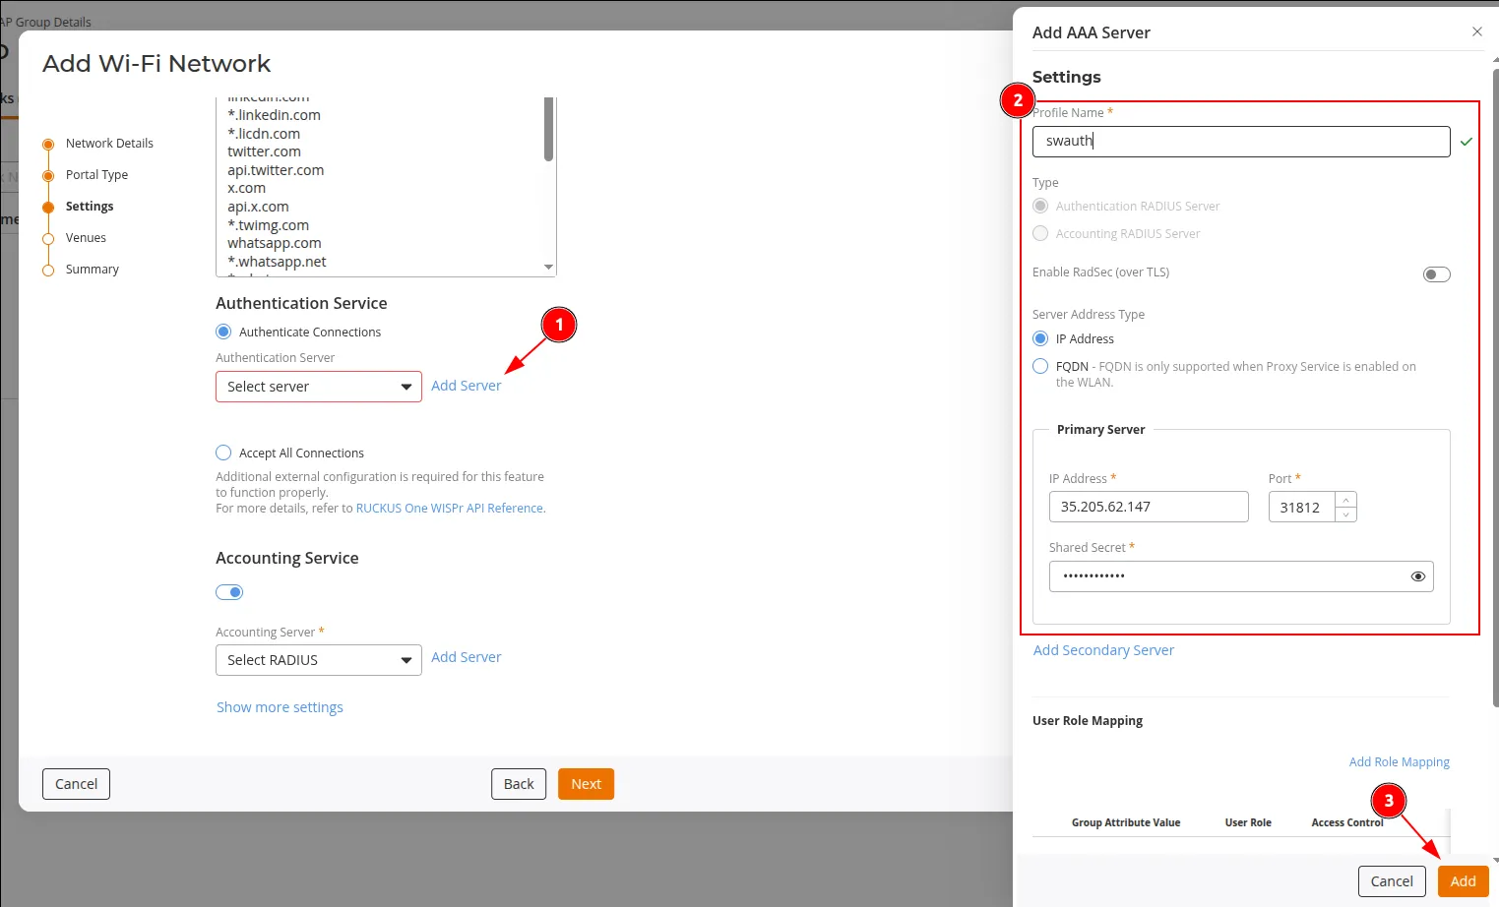Go to Portal Type step
Viewport: 1499px width, 907px height.
[x=96, y=175]
